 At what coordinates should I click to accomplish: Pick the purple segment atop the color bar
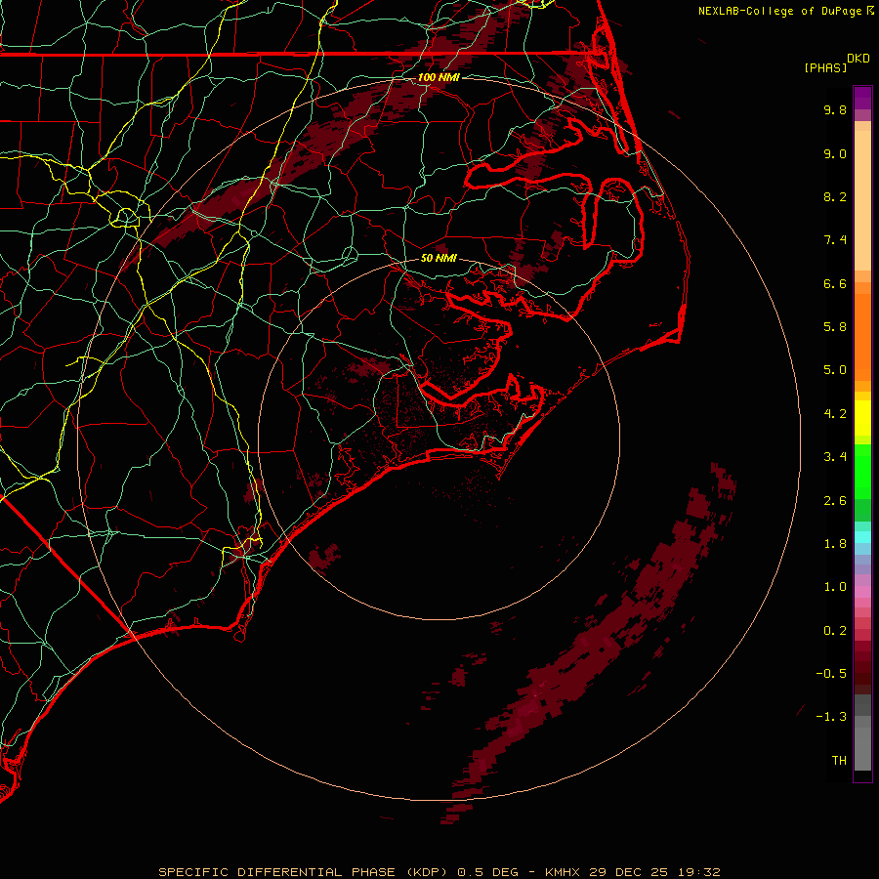[x=862, y=98]
